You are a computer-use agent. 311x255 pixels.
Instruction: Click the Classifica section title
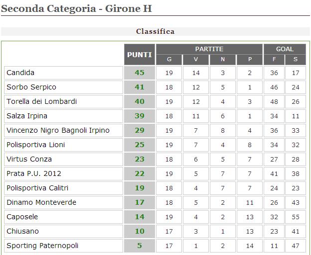click(x=155, y=31)
